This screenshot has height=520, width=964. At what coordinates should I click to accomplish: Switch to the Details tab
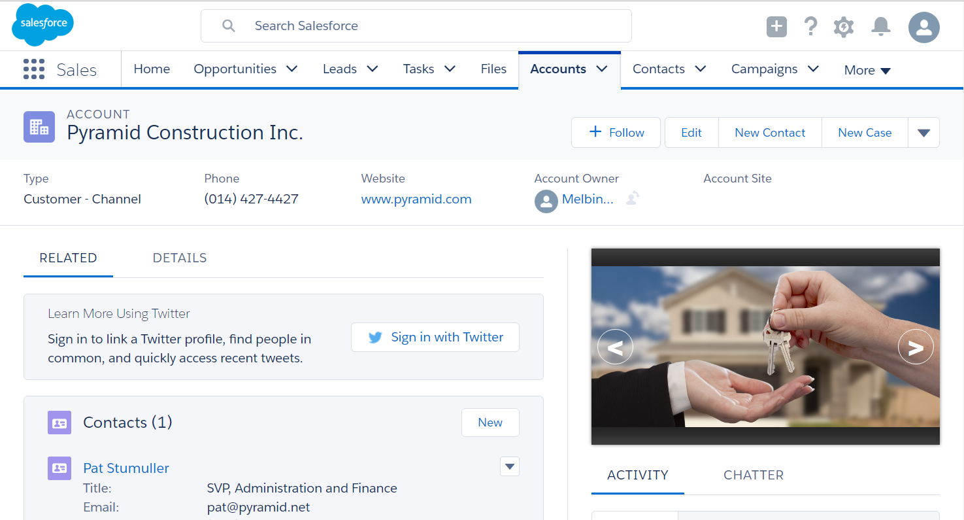pos(180,258)
